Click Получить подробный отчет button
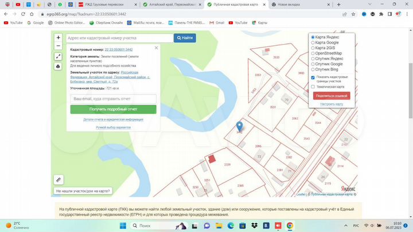 click(113, 109)
